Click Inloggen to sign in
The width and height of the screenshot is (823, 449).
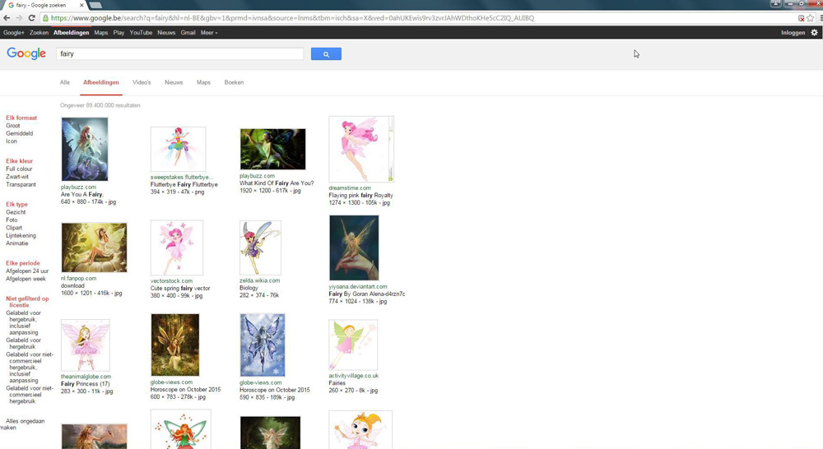(793, 33)
